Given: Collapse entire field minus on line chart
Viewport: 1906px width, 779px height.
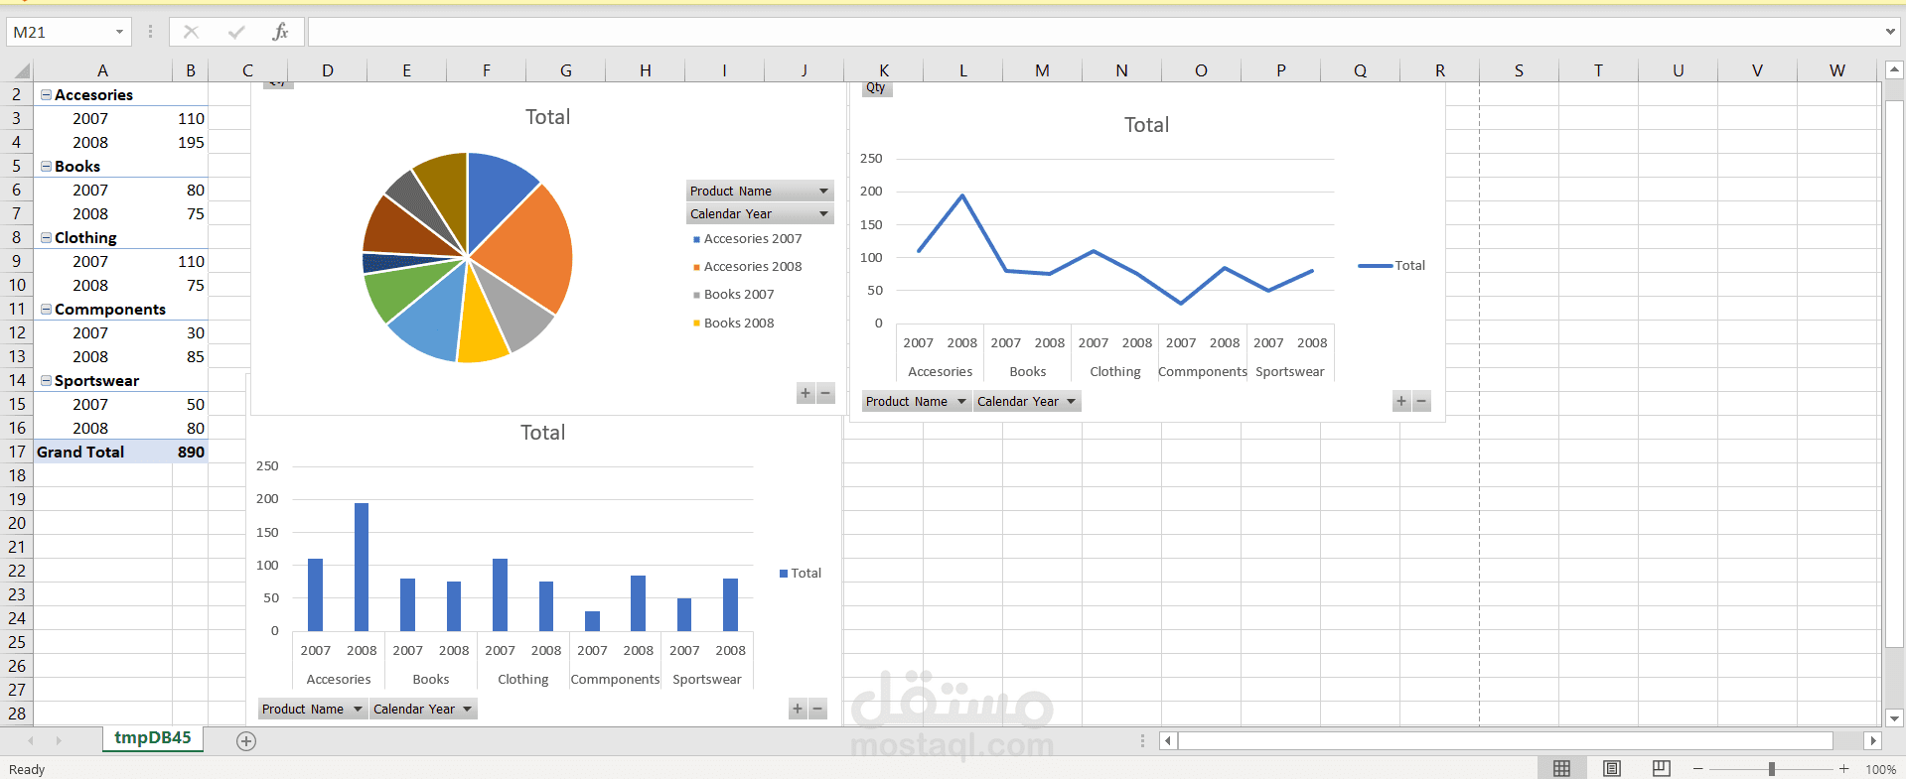Looking at the screenshot, I should point(1421,402).
